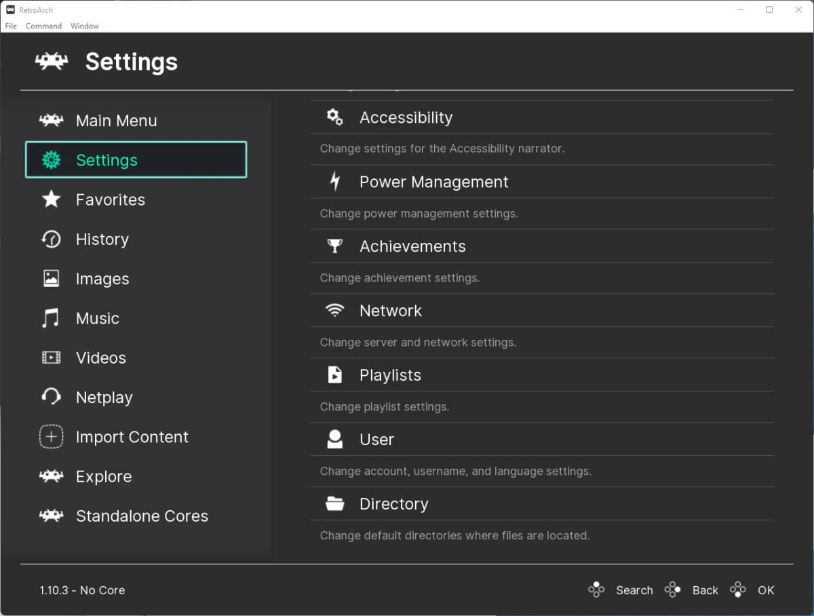Click the Import Content plus icon
The height and width of the screenshot is (616, 814).
point(50,437)
